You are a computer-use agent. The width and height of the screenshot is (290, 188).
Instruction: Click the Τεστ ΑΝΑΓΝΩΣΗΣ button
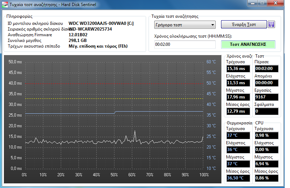point(248,44)
